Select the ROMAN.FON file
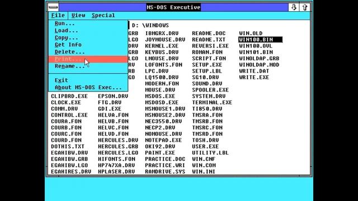This screenshot has width=358, height=201. (x=207, y=52)
